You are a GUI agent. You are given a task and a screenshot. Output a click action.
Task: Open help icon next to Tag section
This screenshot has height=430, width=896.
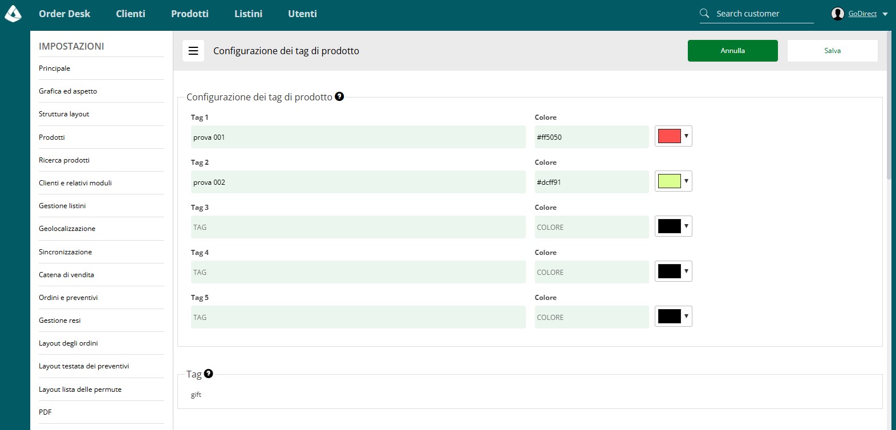pos(208,374)
